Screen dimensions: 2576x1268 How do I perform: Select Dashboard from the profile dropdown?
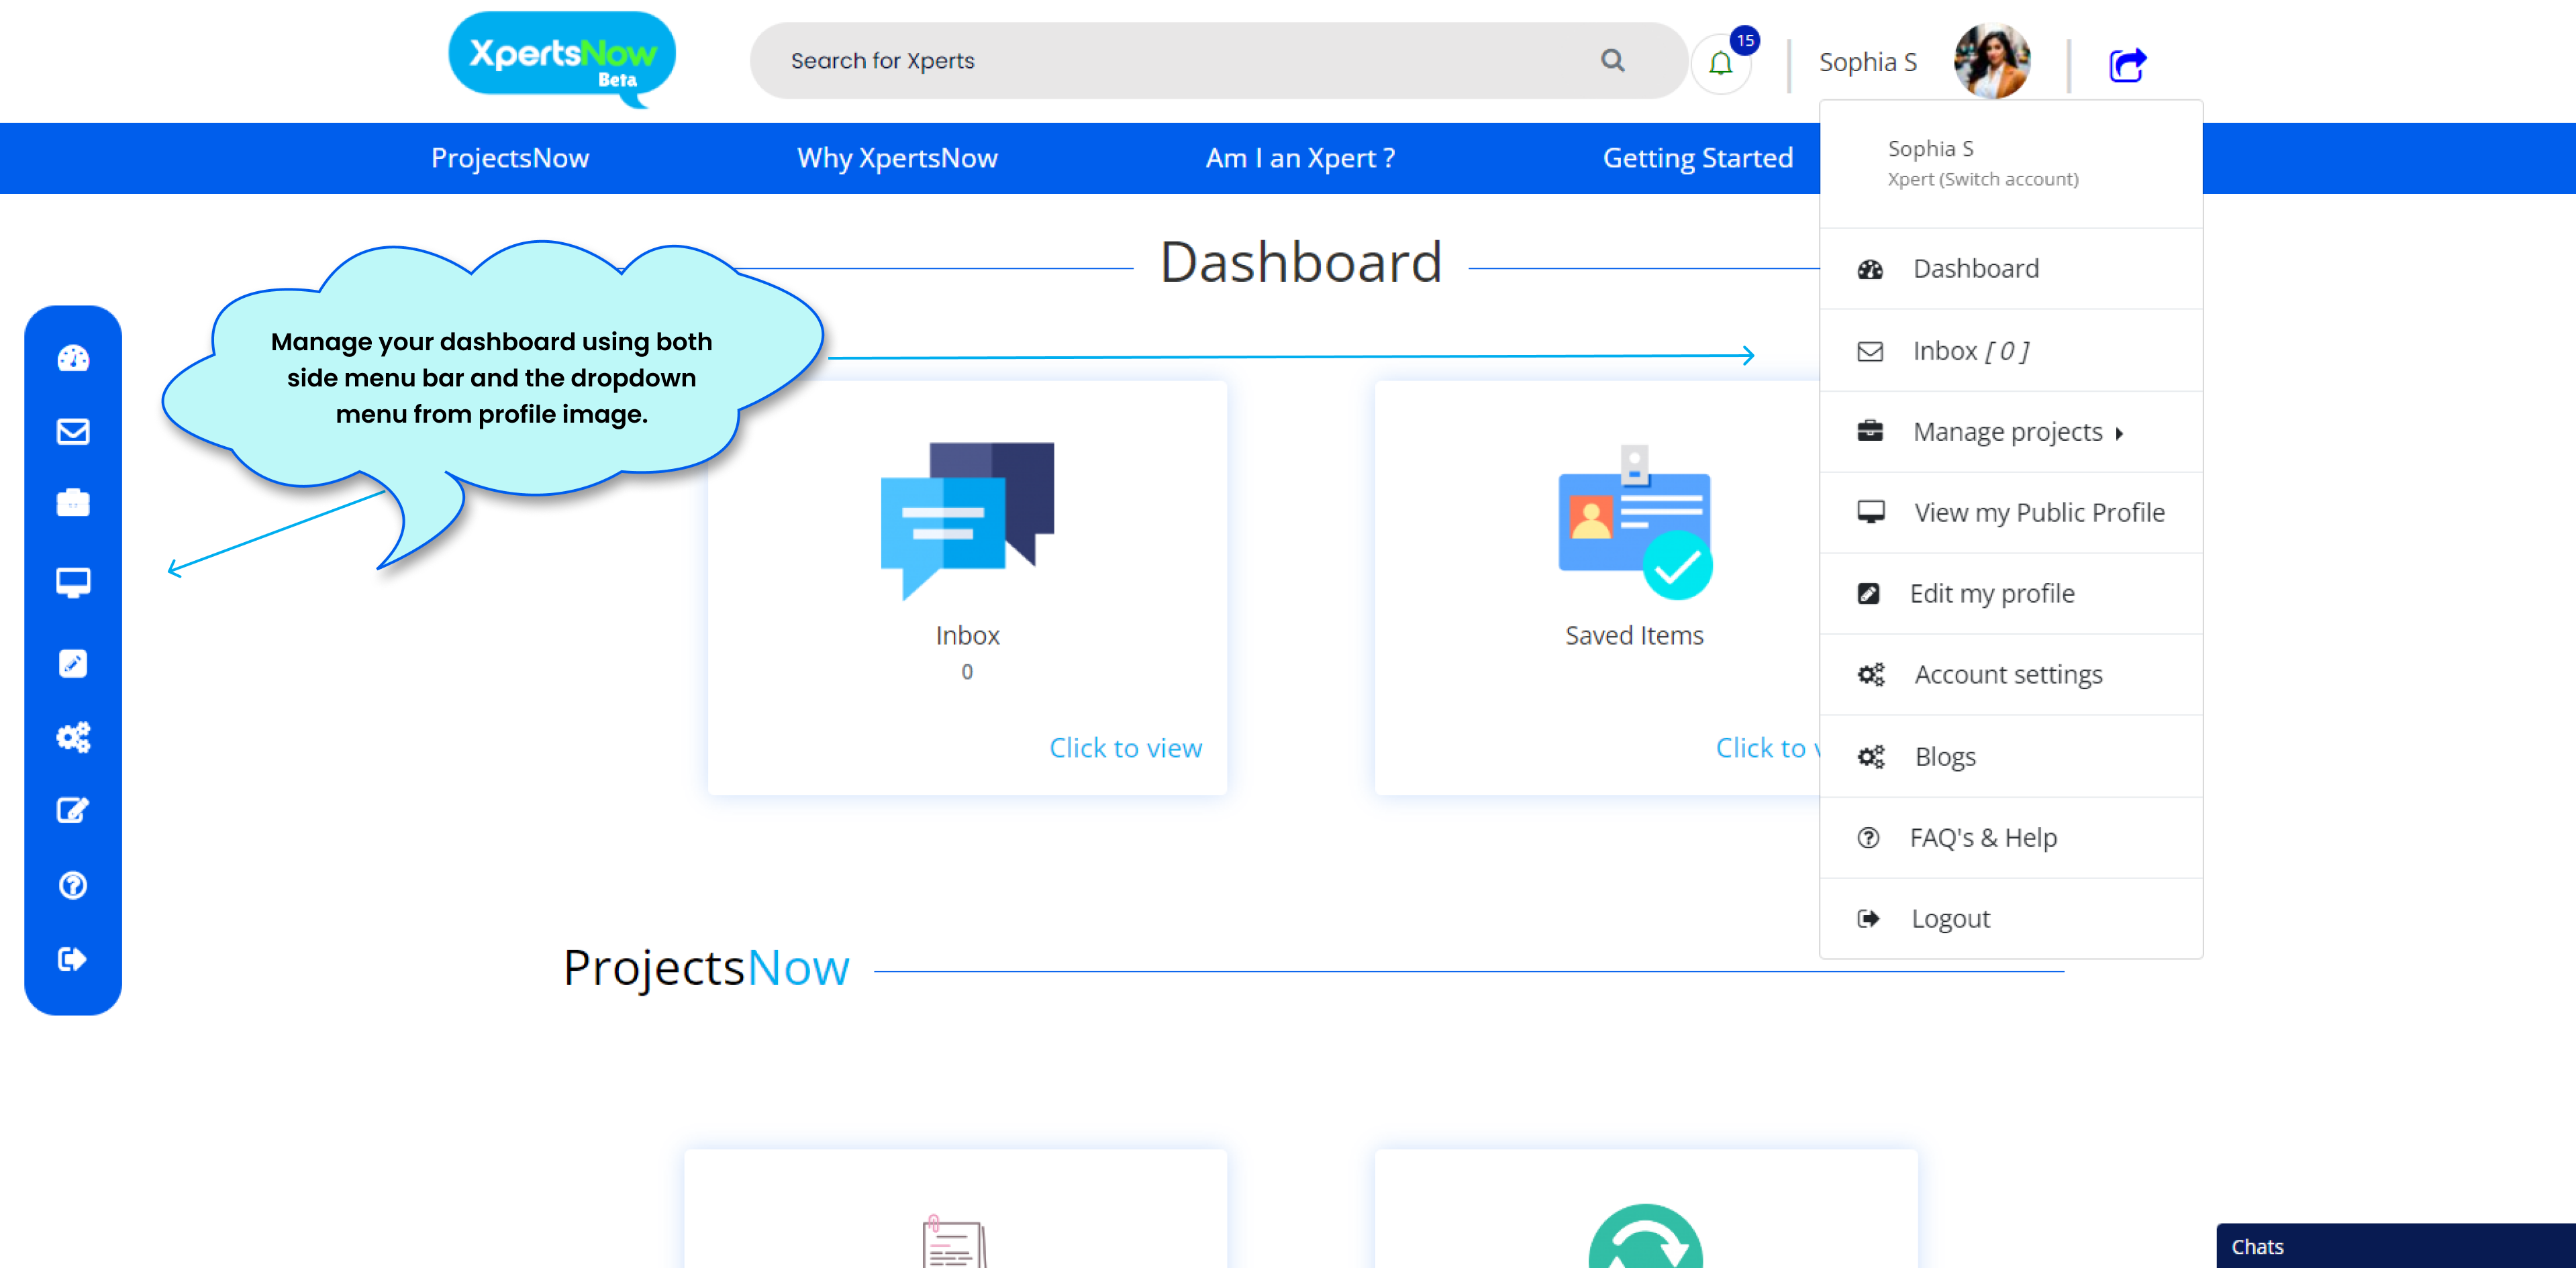pos(2011,269)
